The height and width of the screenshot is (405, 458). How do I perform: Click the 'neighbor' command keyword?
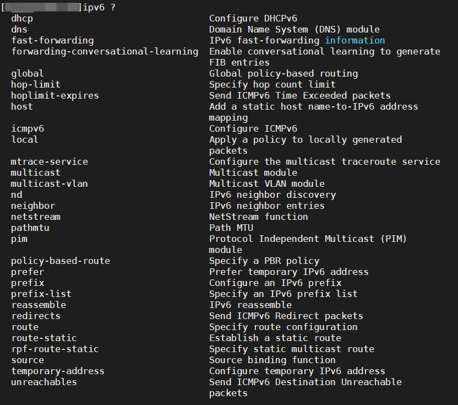33,206
